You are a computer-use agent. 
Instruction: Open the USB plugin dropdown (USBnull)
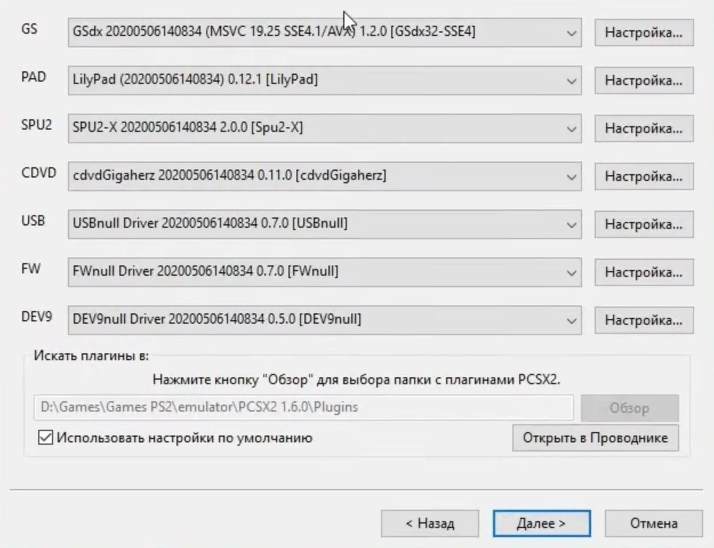[324, 224]
